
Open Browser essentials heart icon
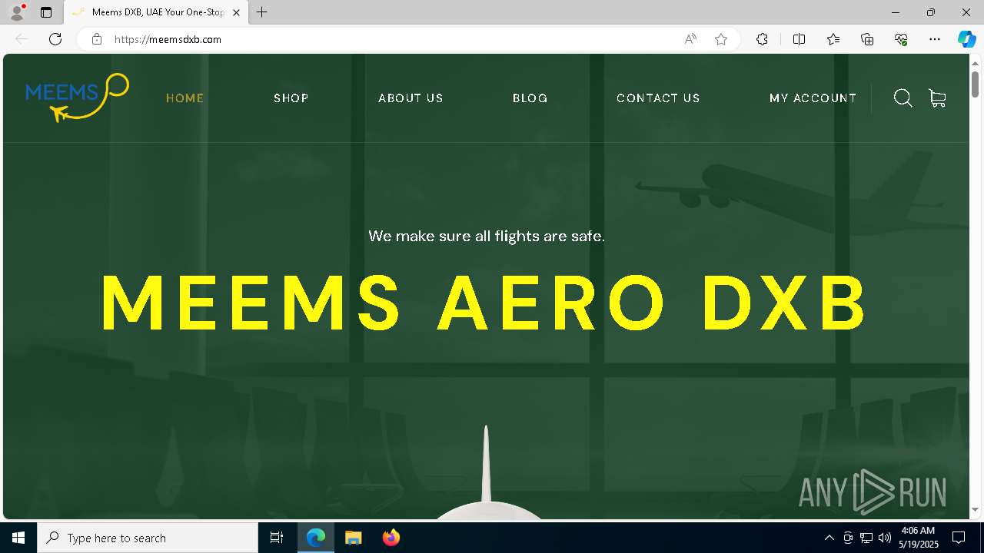(901, 39)
